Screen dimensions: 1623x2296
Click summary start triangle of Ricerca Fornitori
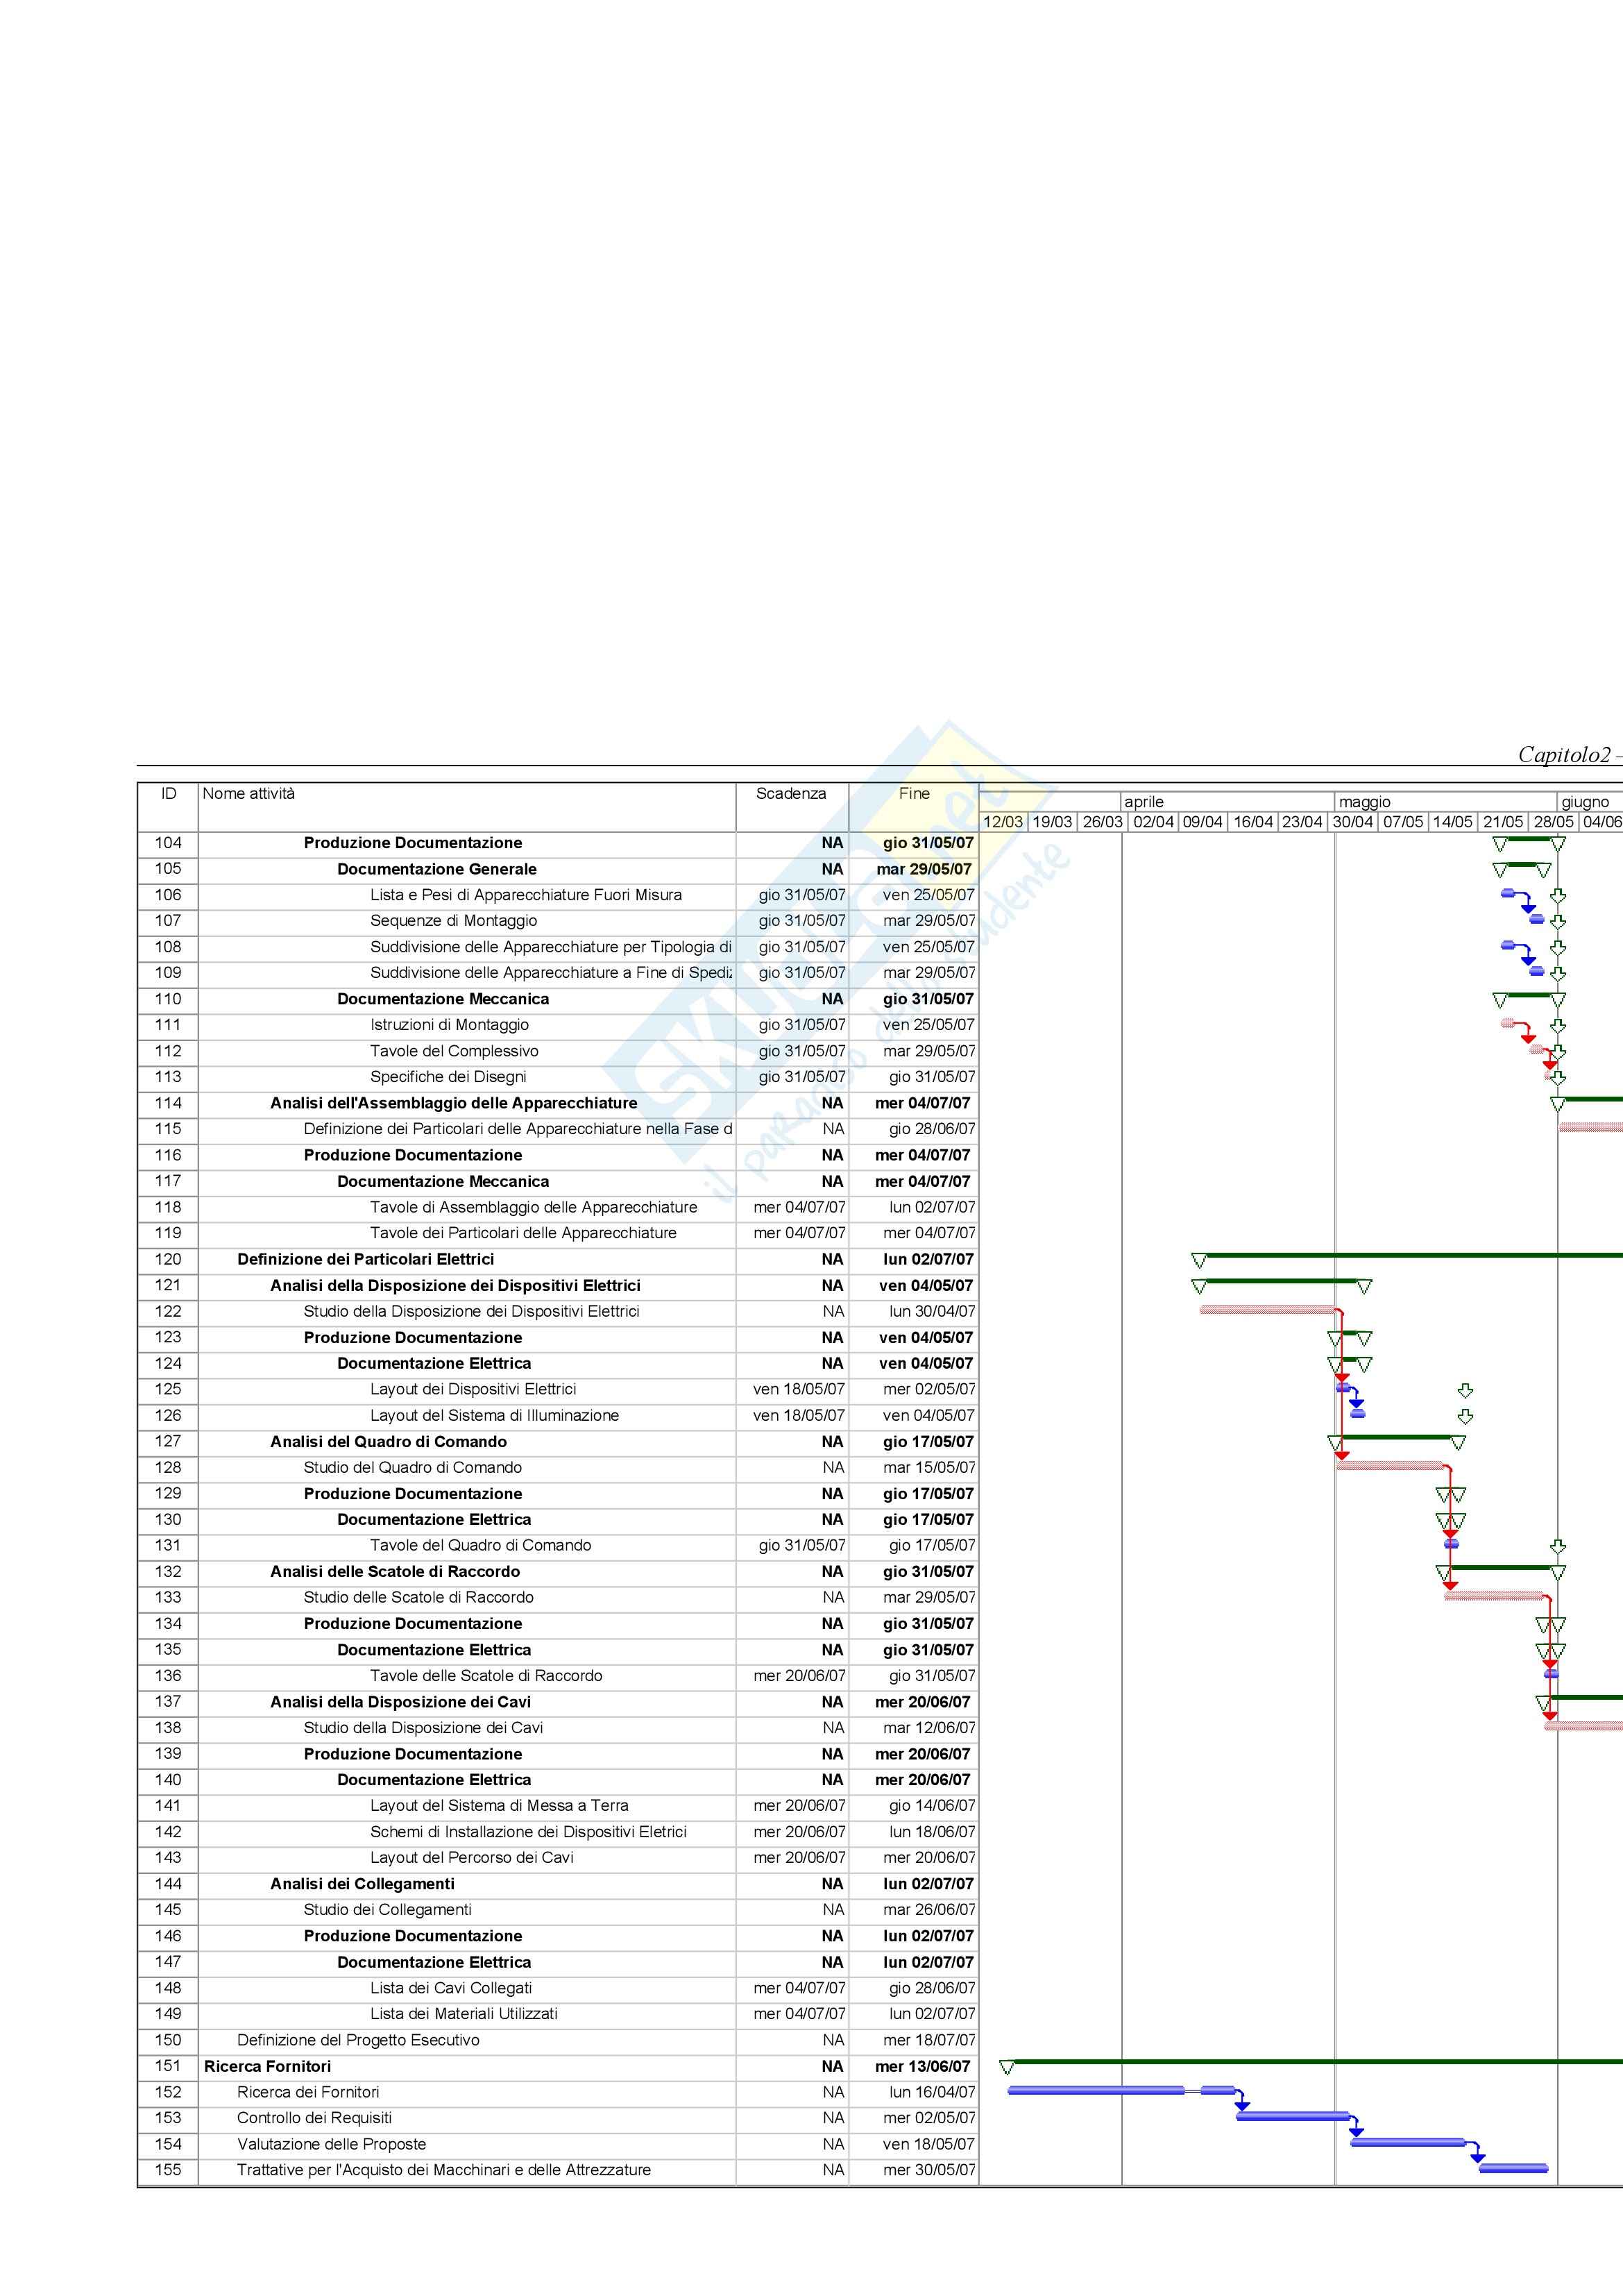(1007, 2068)
